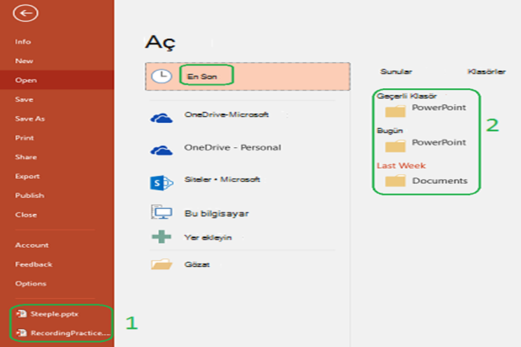
Task: Click PowerPoint folder icon under Geçerli Klasör
Action: [x=395, y=111]
